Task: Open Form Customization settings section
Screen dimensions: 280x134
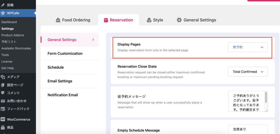Action: tap(65, 53)
